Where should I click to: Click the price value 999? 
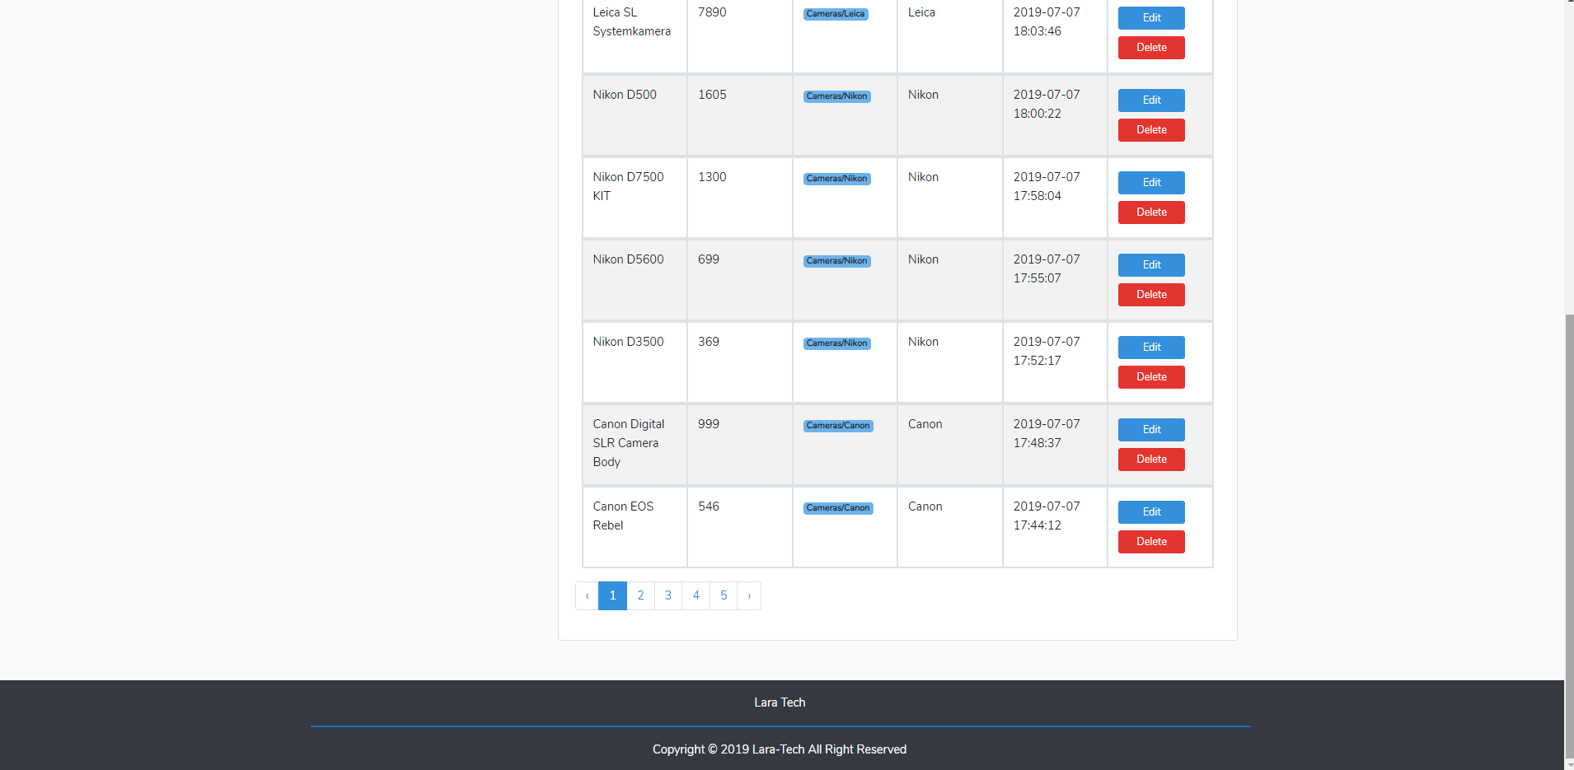point(709,424)
